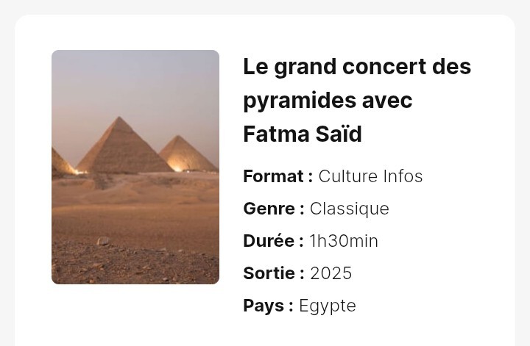
Task: Click the 'Pays :' label
Action: click(269, 306)
